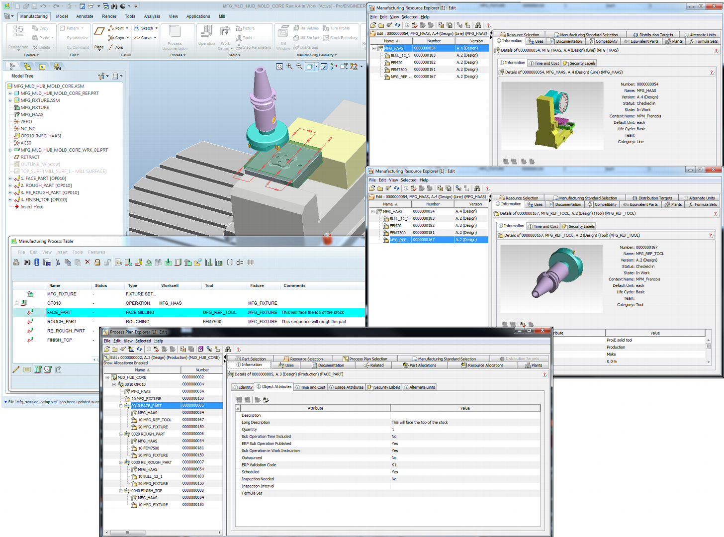Click red X delete icon in Manufacturing Process Table
This screenshot has width=724, height=537.
tap(88, 262)
